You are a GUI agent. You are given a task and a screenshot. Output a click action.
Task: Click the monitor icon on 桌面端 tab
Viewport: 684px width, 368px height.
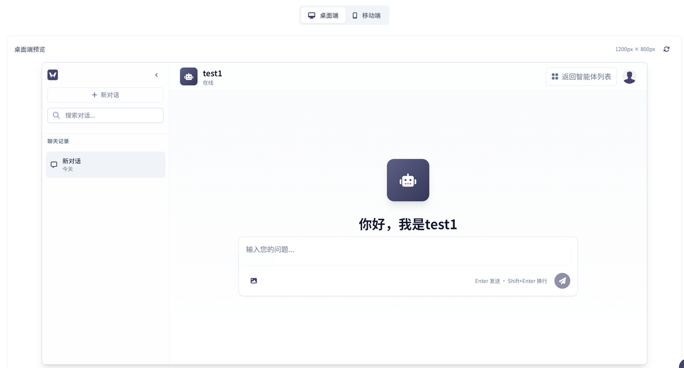pyautogui.click(x=311, y=15)
